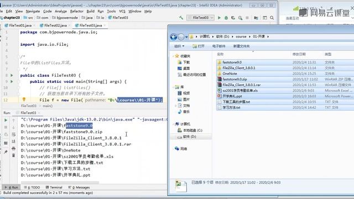
Task: Open the FileTest03 run configuration dropdown
Action: pyautogui.click(x=200, y=18)
